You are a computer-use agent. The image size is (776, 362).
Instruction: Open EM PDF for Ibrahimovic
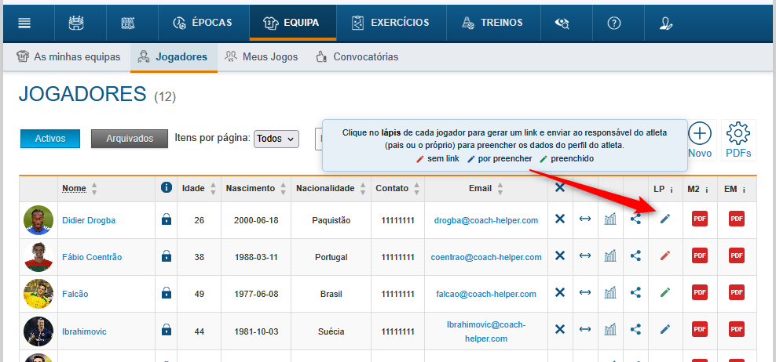click(x=737, y=329)
